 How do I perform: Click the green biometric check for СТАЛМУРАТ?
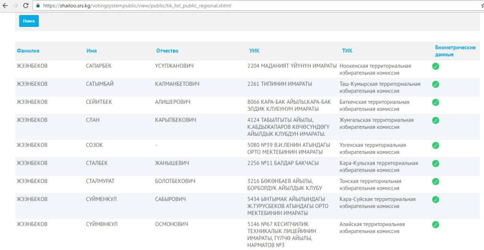click(435, 182)
